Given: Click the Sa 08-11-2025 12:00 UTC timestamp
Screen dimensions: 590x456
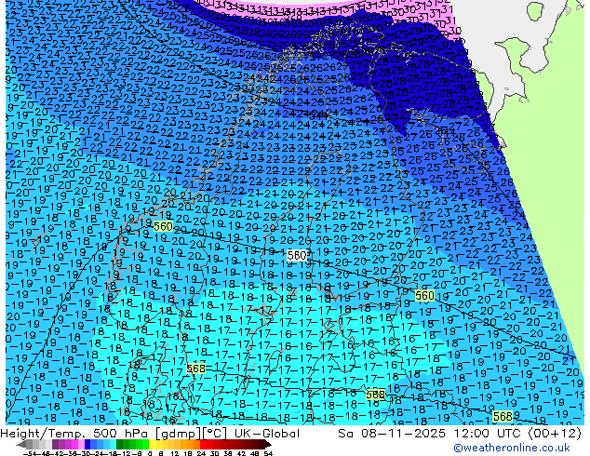Looking at the screenshot, I should [431, 434].
